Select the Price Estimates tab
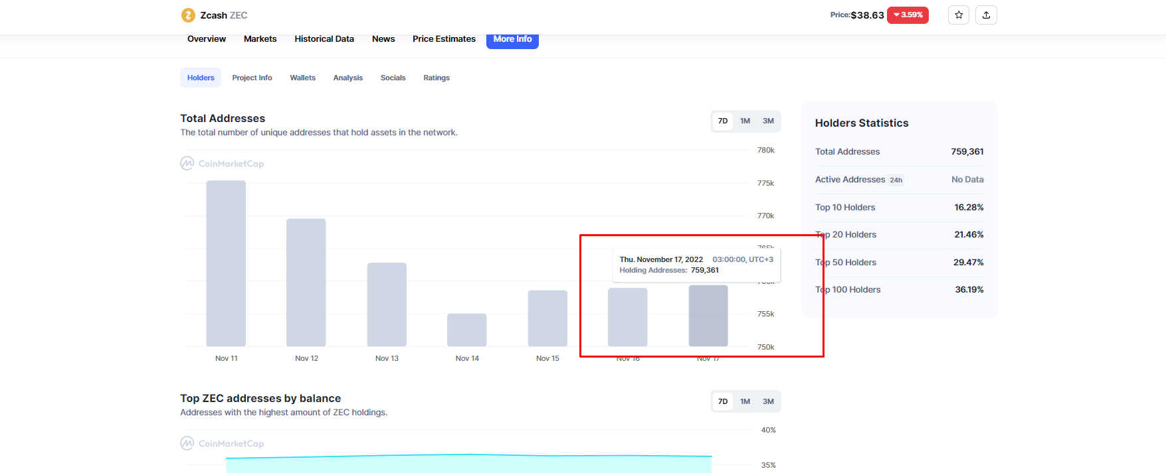Screen dimensions: 1166x473 pos(444,39)
